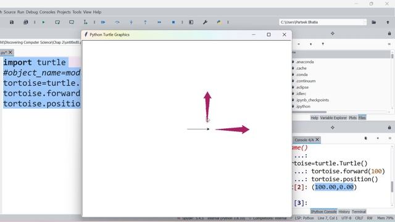
Task: Open the Projects menu
Action: [64, 12]
